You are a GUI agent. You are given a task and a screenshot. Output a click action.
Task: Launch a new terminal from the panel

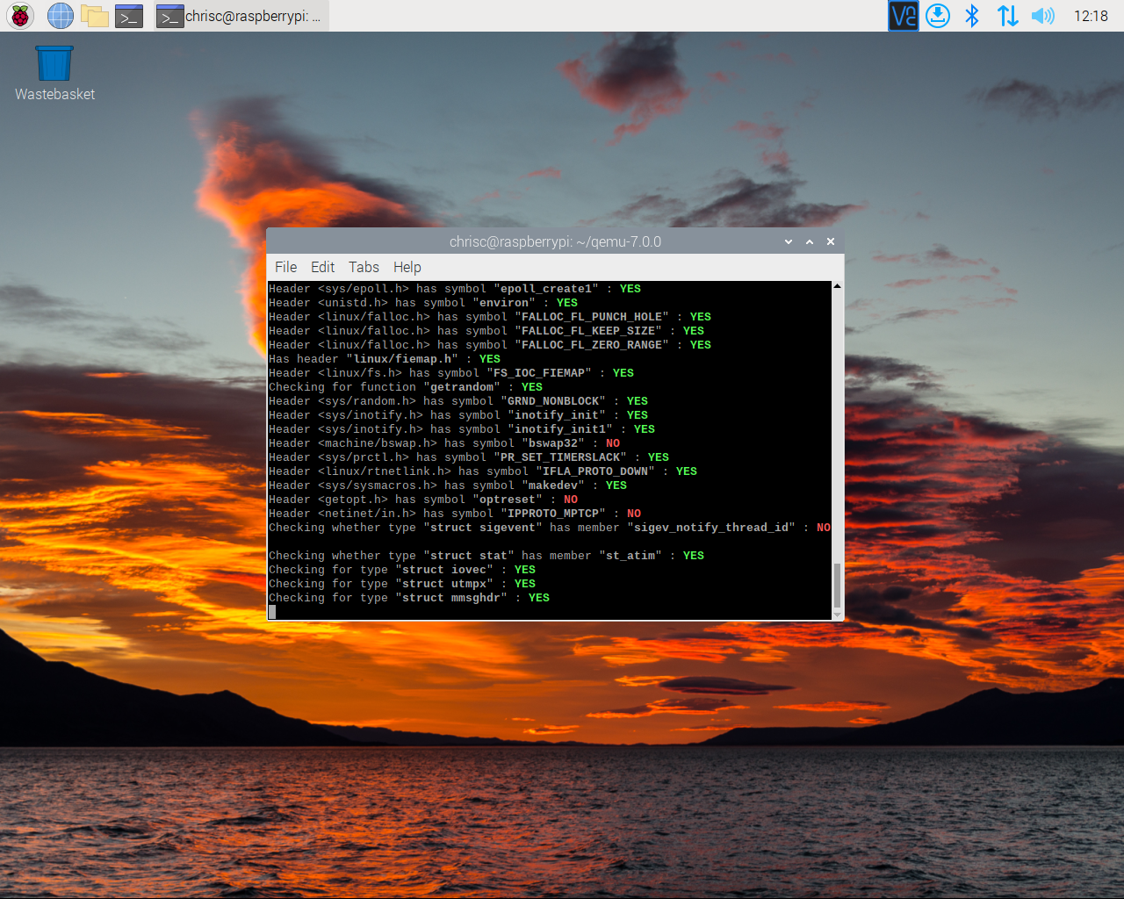click(129, 16)
